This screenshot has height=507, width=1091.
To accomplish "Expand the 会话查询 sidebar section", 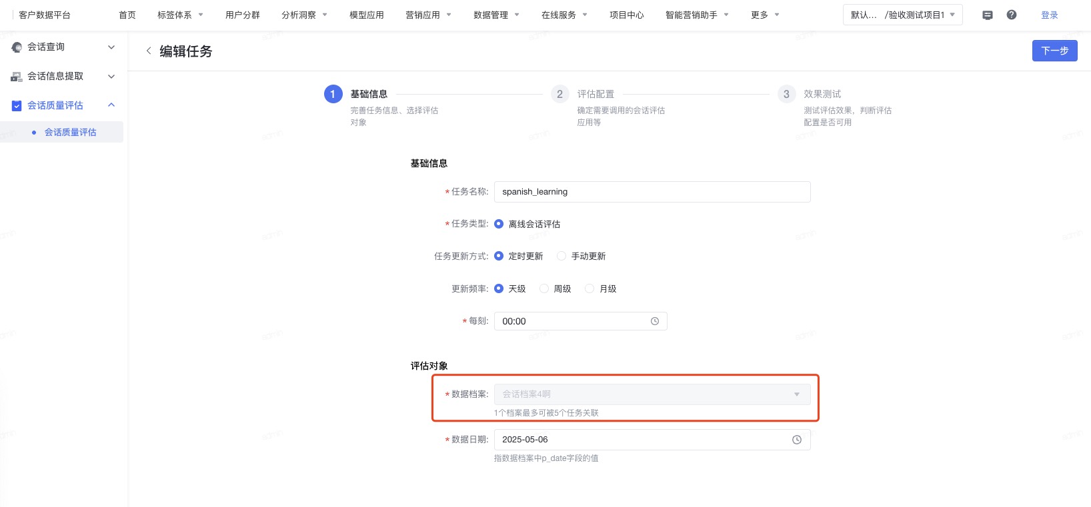I will [x=111, y=47].
